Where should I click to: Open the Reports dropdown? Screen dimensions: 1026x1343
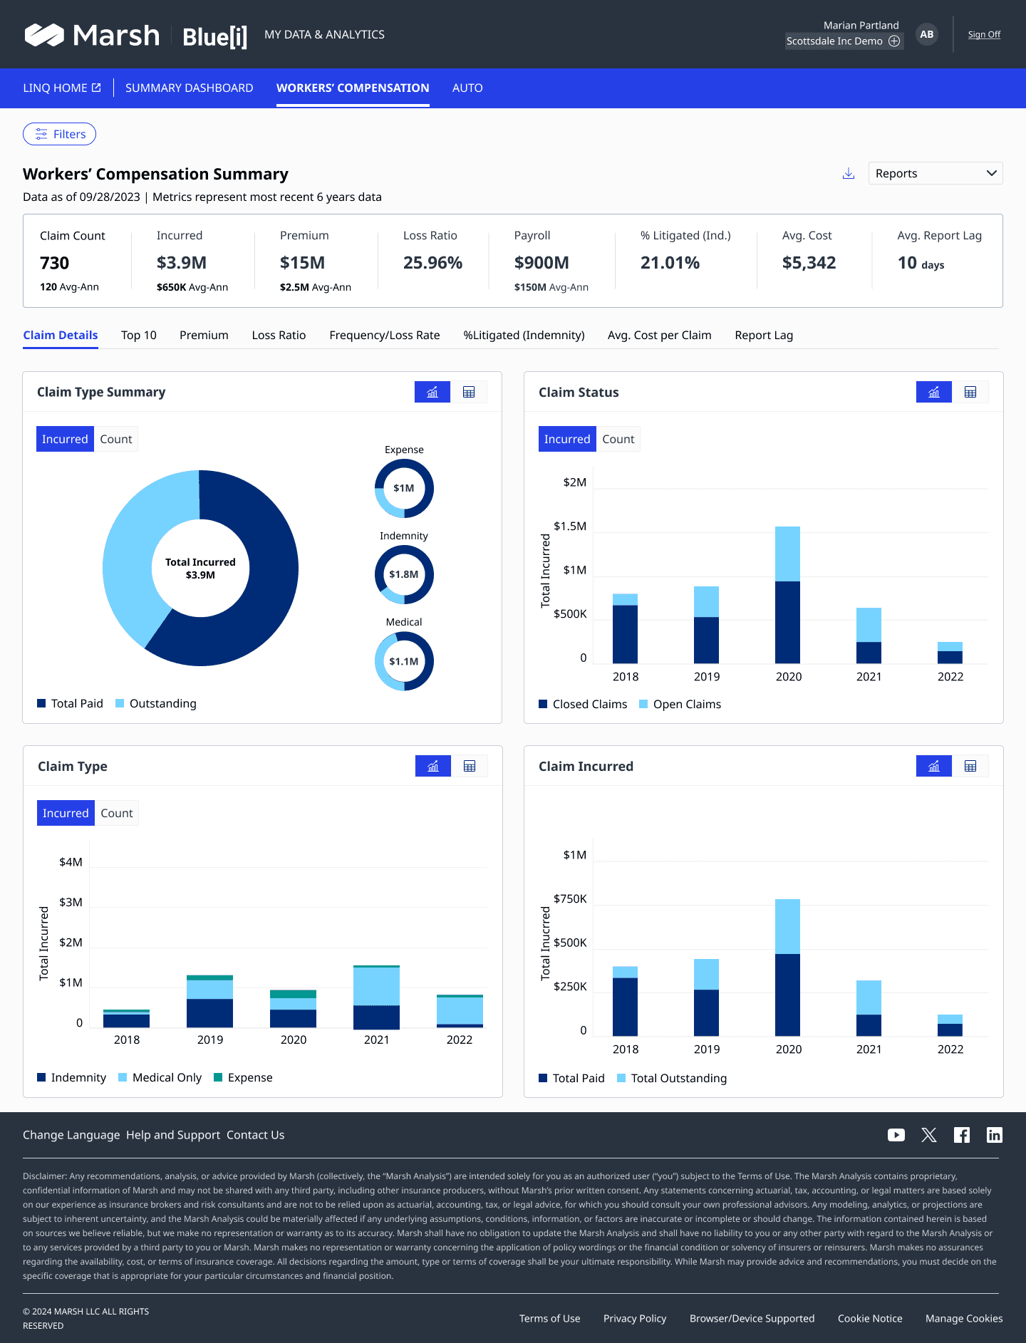[x=936, y=173]
